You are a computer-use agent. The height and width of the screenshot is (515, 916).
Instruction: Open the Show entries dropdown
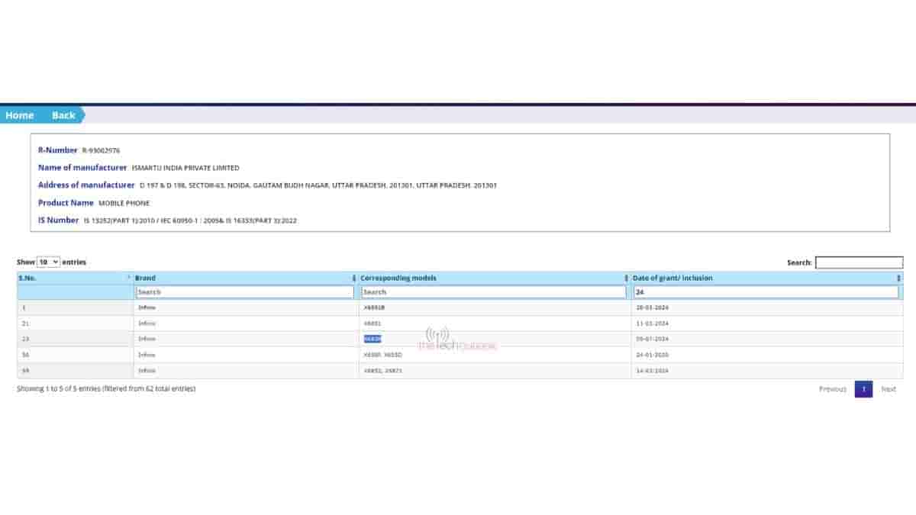click(x=48, y=262)
